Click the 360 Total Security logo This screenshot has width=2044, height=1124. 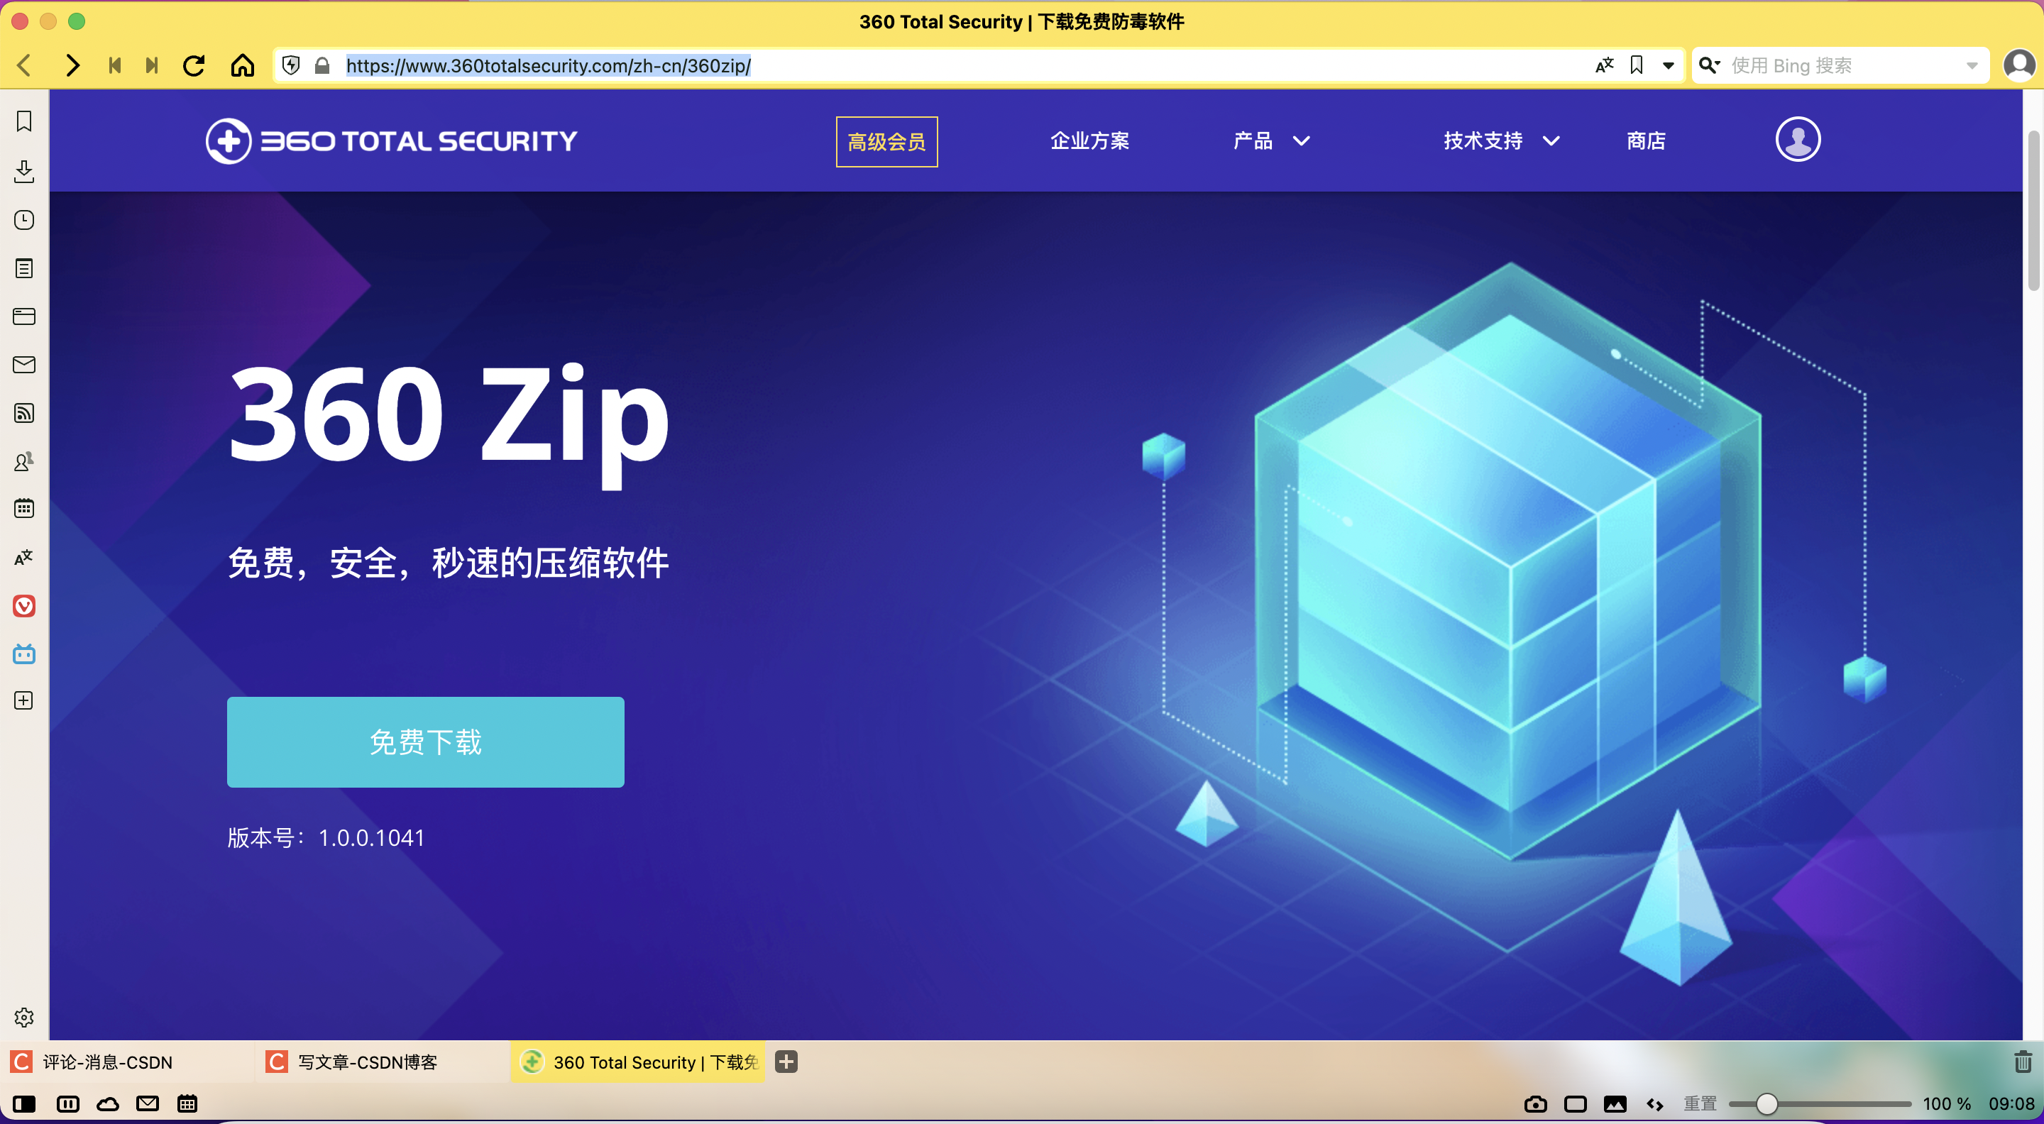coord(391,141)
